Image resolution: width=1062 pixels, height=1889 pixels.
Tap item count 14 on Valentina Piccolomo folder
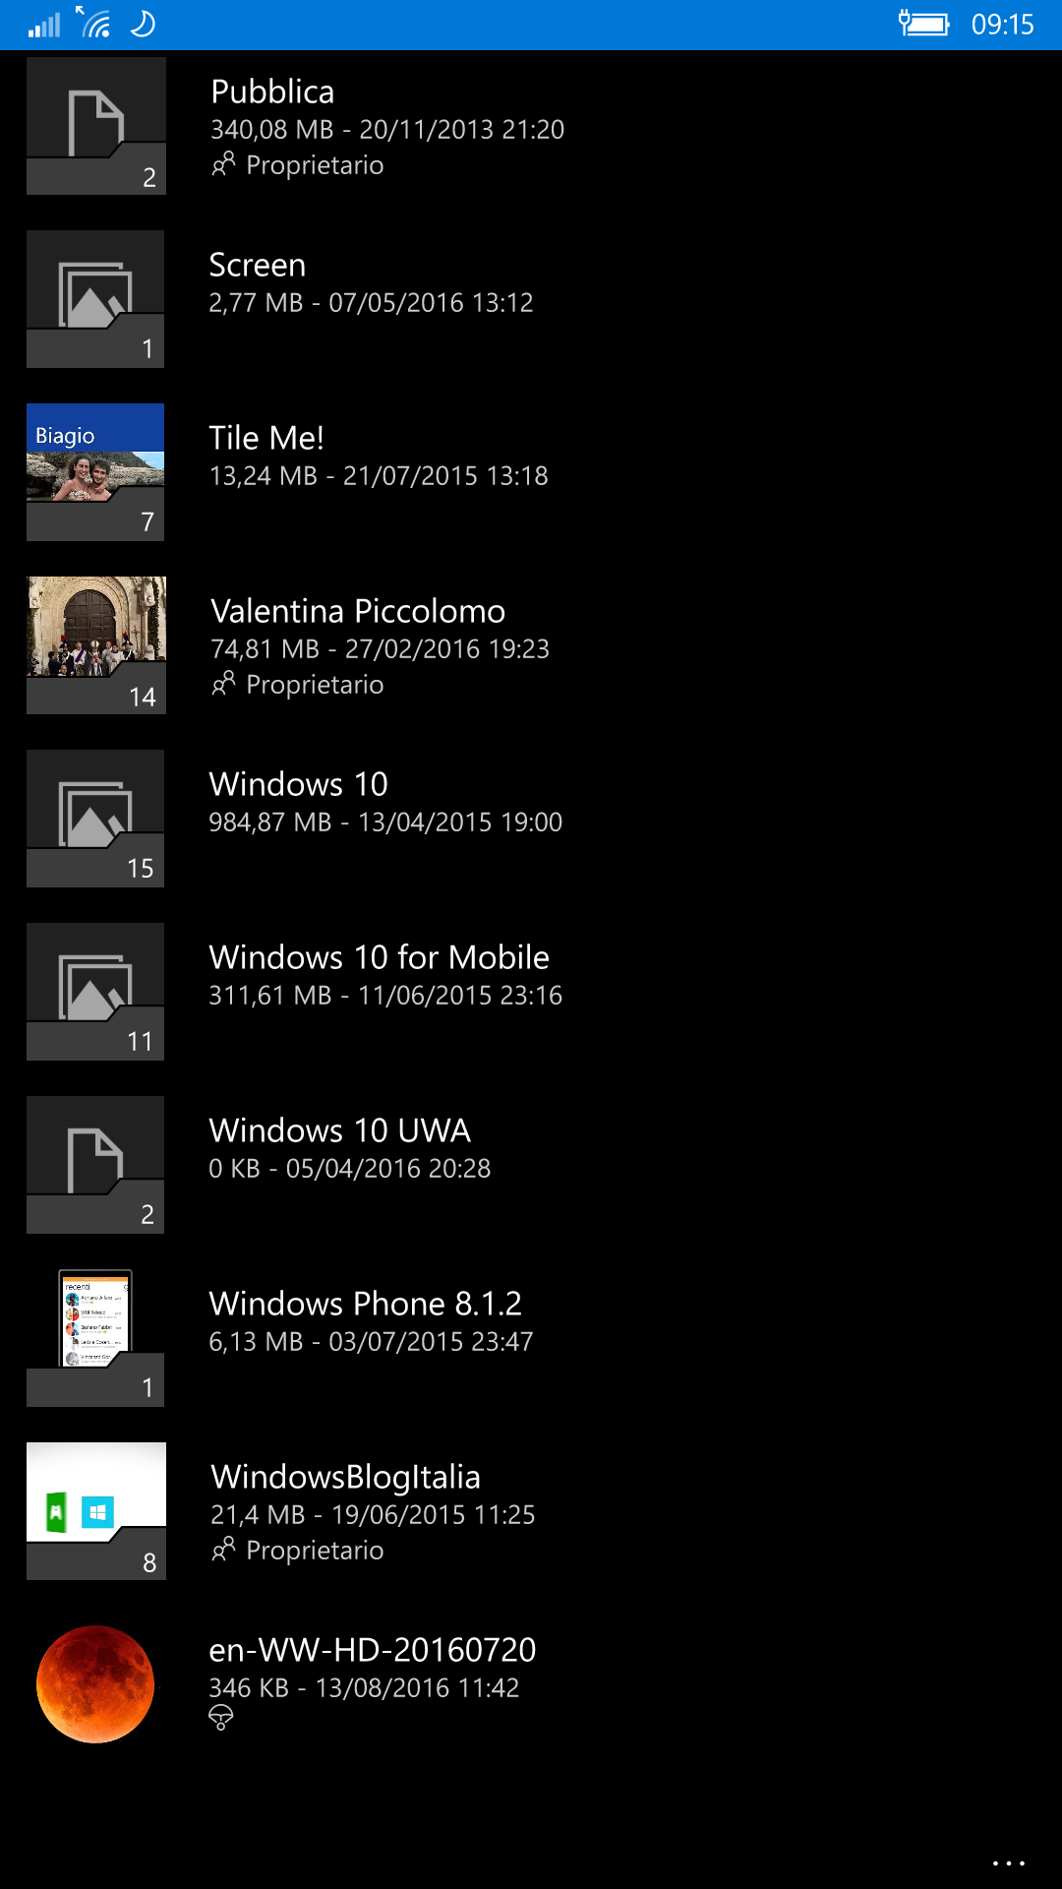(143, 698)
